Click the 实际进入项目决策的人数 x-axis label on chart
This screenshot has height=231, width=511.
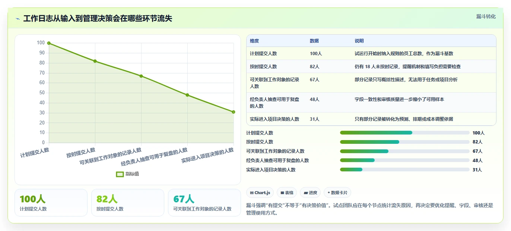click(x=207, y=156)
